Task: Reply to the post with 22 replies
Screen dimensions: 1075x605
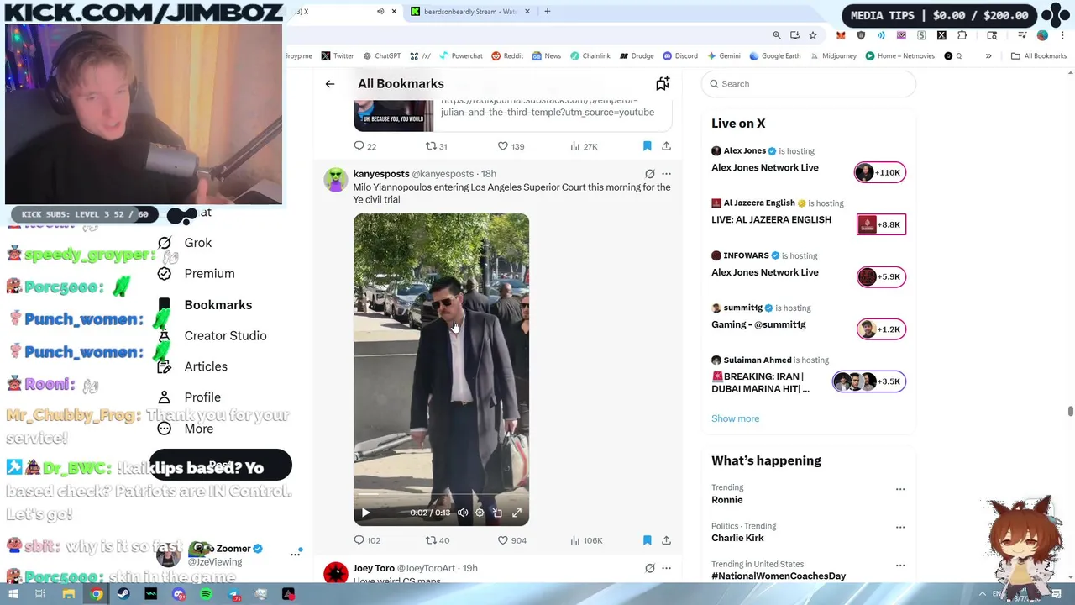Action: pos(365,146)
